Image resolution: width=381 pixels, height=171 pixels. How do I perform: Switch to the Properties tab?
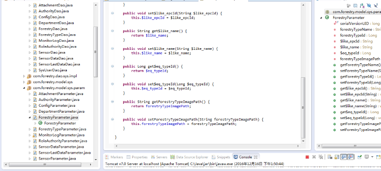[137, 157]
